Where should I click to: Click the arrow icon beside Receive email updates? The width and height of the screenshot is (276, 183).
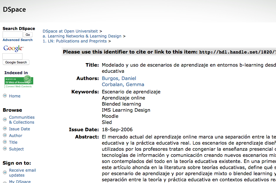(x=5, y=172)
